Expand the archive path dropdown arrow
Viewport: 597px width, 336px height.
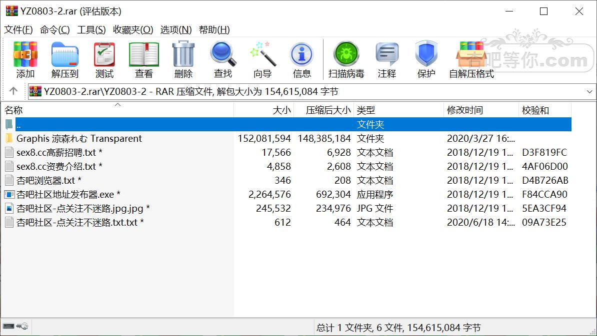589,92
